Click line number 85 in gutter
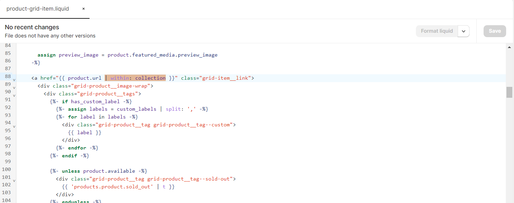Screen dimensions: 514x203 tap(8, 53)
